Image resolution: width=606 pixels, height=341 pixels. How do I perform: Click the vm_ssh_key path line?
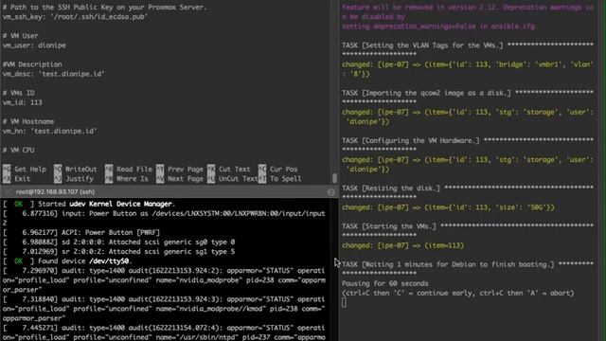[76, 17]
